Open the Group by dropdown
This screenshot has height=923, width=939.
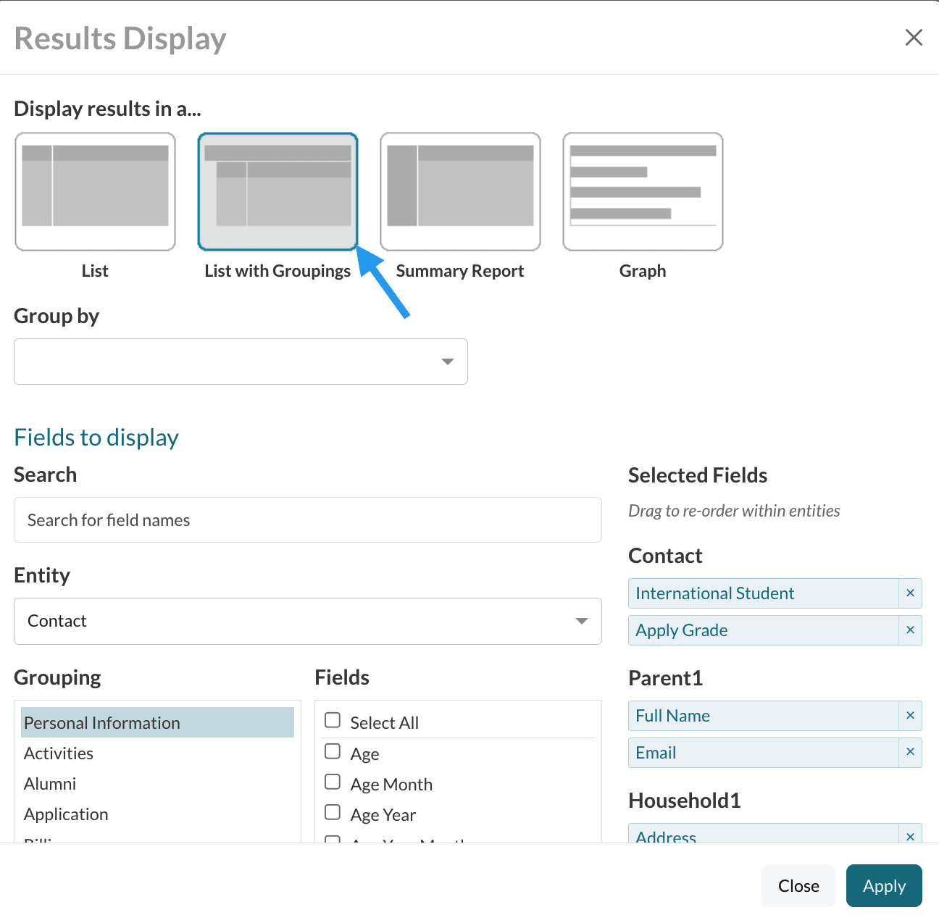pos(241,362)
